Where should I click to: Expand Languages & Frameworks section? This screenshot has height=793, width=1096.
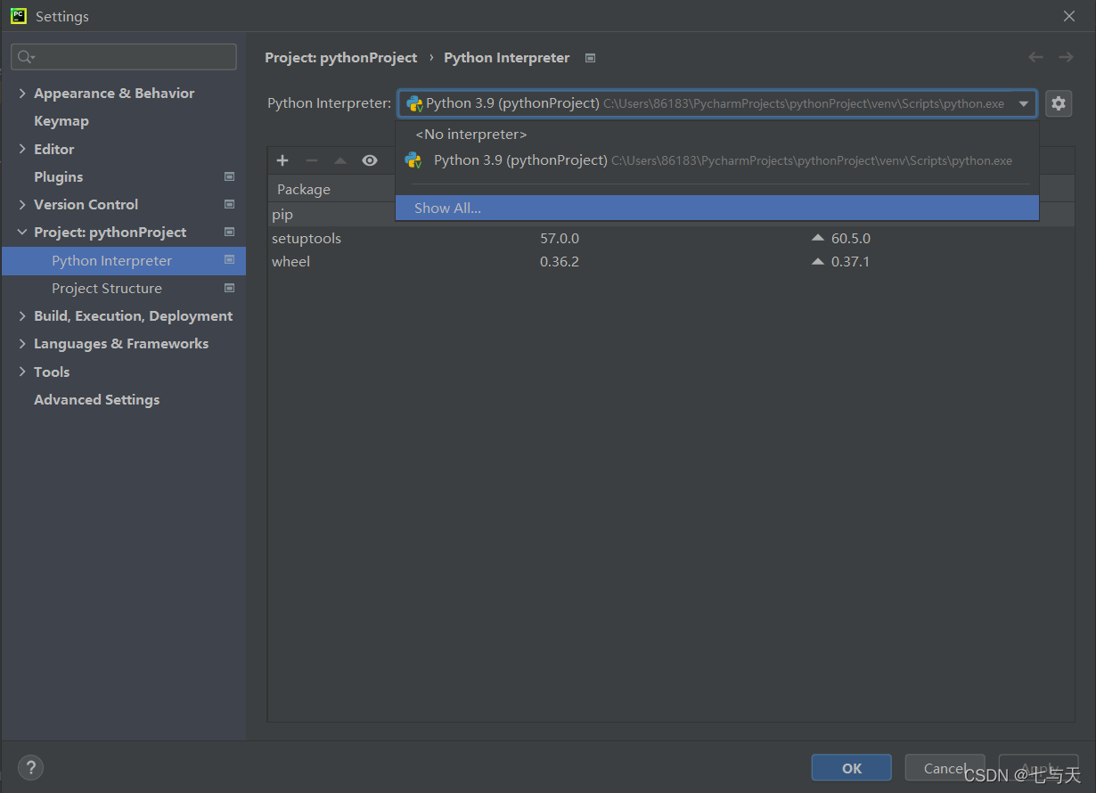[x=22, y=343]
